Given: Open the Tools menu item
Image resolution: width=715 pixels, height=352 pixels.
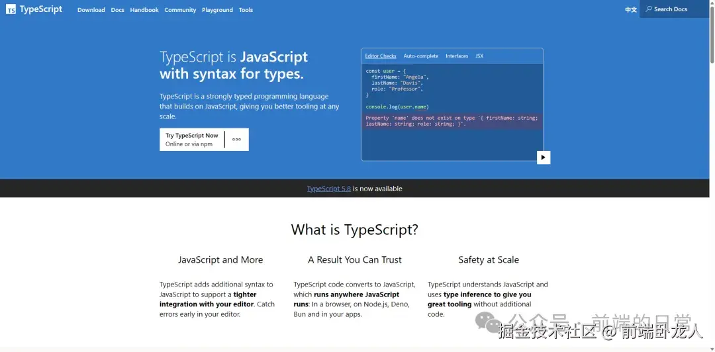Looking at the screenshot, I should coord(246,9).
